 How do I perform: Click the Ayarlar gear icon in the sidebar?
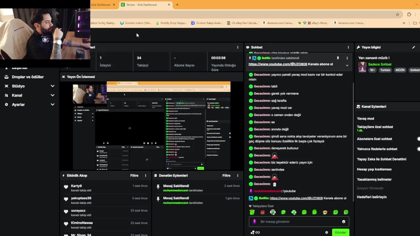coord(6,104)
